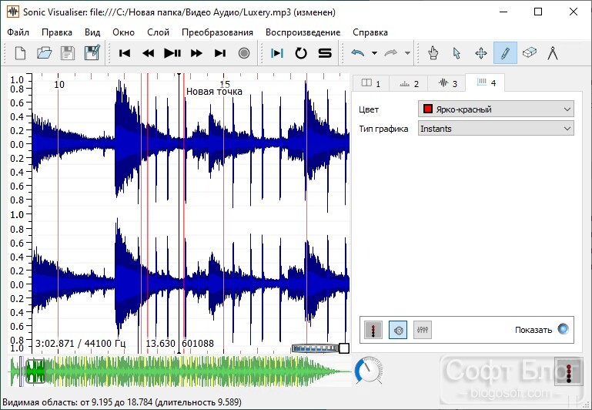Switch to layer tab 1
This screenshot has height=410, width=592.
point(371,83)
